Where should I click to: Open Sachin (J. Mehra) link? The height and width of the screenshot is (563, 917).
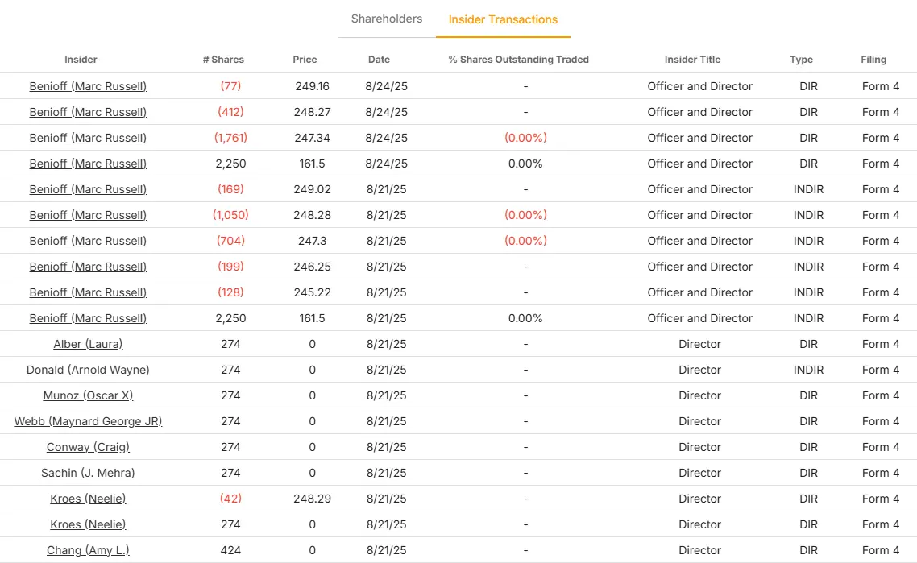88,473
